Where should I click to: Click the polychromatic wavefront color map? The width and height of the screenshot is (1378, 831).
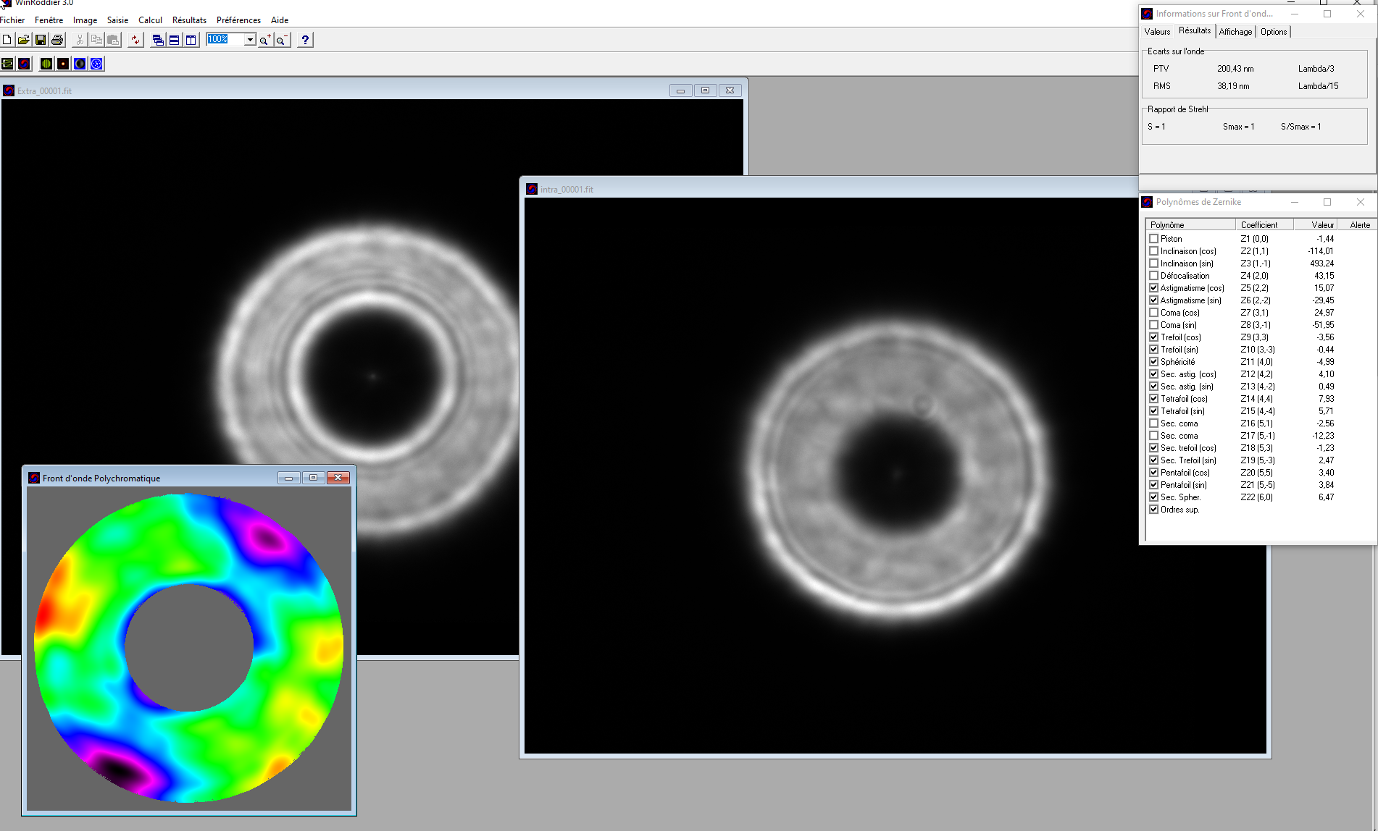189,648
